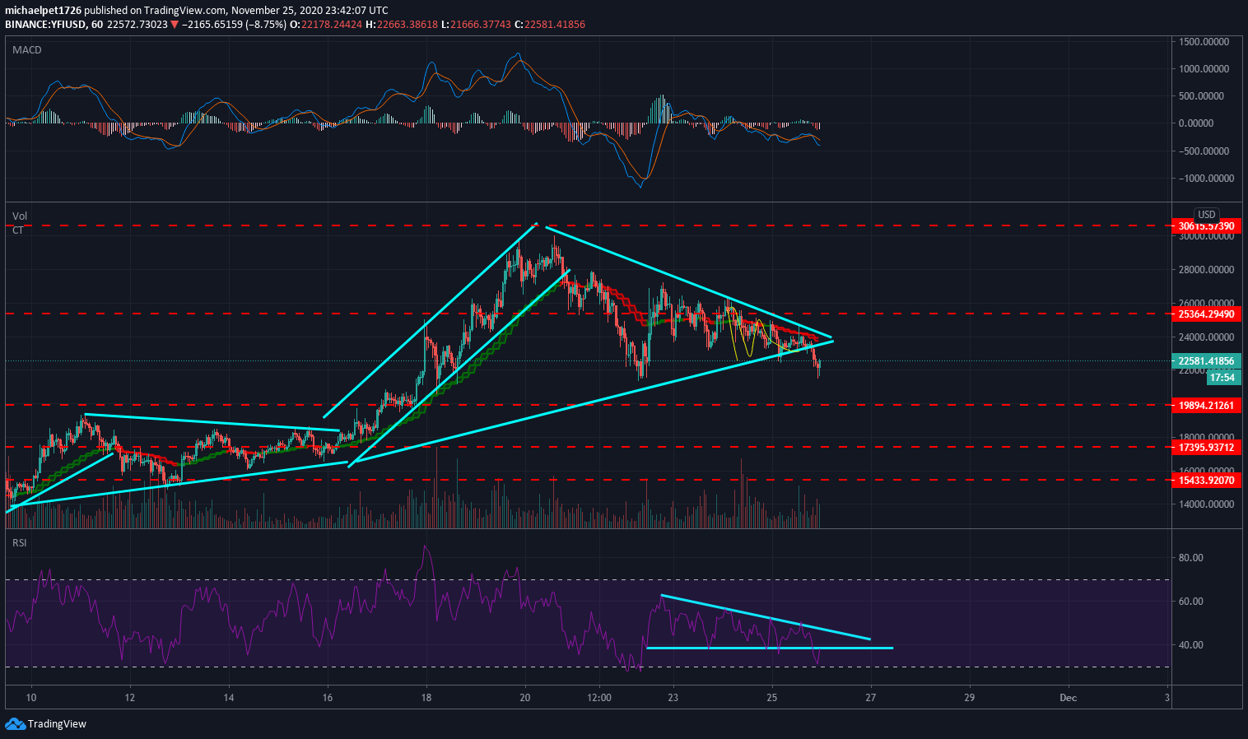The width and height of the screenshot is (1248, 739).
Task: Click the 12:00 label on time axis
Action: (x=600, y=698)
